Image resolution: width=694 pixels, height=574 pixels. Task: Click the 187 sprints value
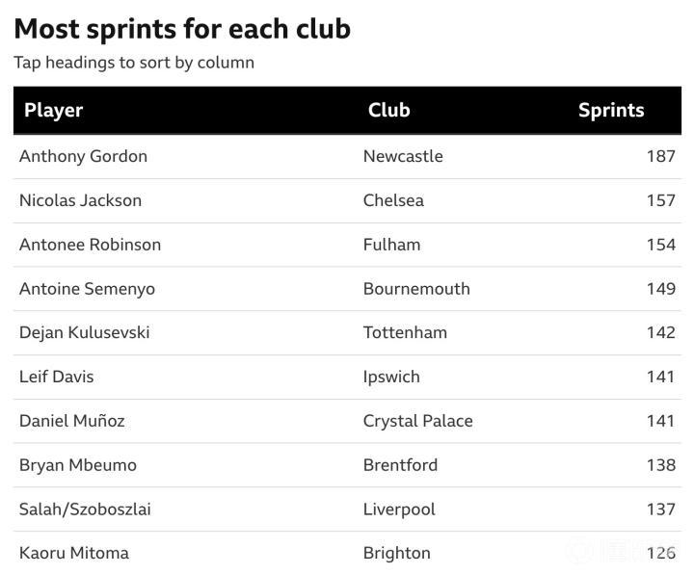pos(660,156)
